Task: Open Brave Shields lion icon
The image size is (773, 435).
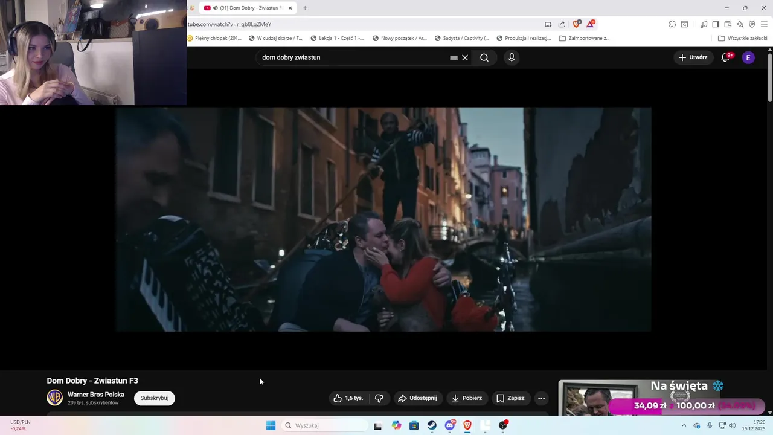Action: click(x=576, y=24)
